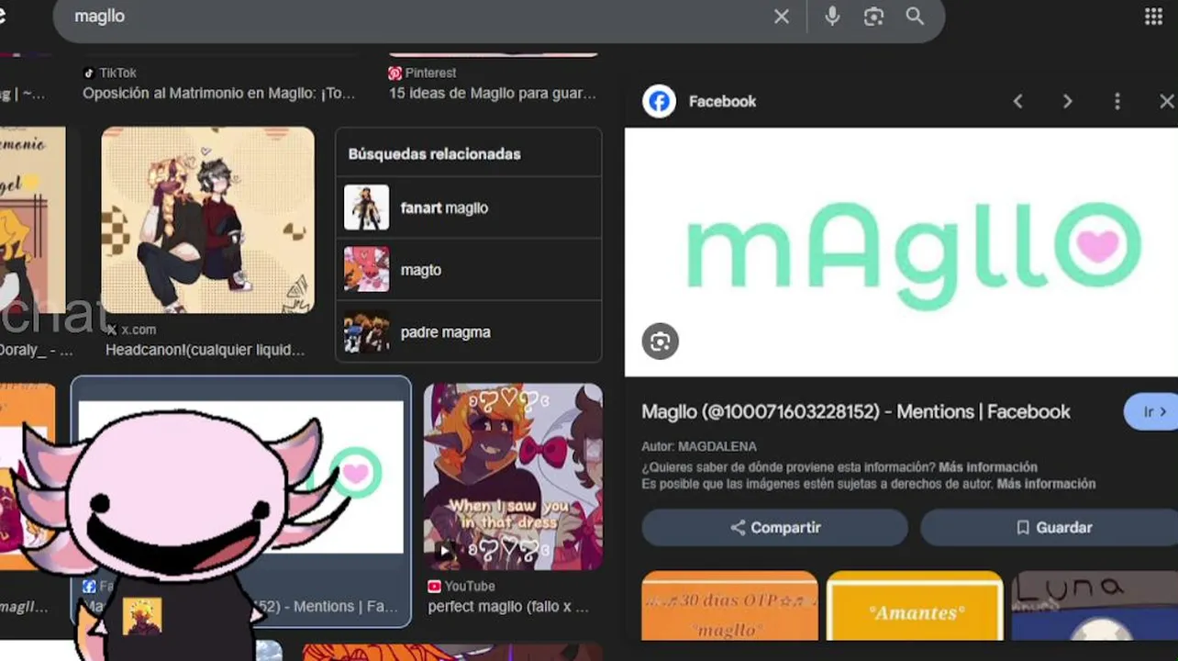The width and height of the screenshot is (1178, 661).
Task: Start voice search with the microphone icon
Action: point(832,17)
